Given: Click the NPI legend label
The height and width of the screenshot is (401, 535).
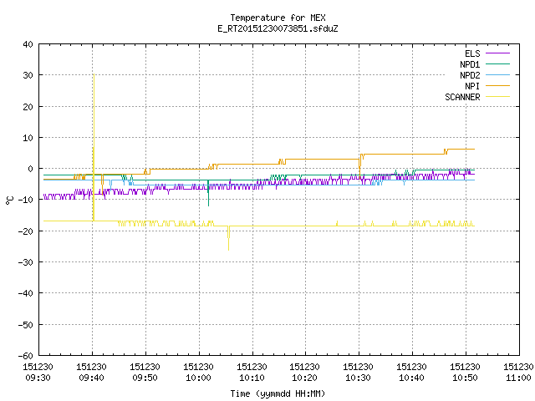Looking at the screenshot, I should 472,86.
